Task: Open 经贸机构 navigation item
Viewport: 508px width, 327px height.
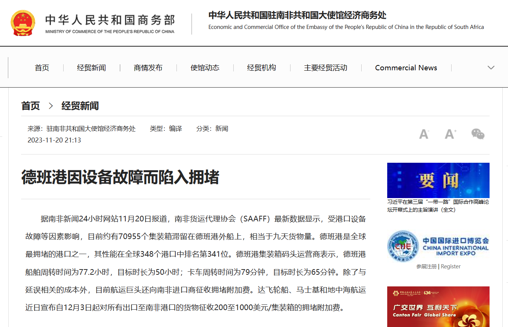Action: click(x=262, y=68)
